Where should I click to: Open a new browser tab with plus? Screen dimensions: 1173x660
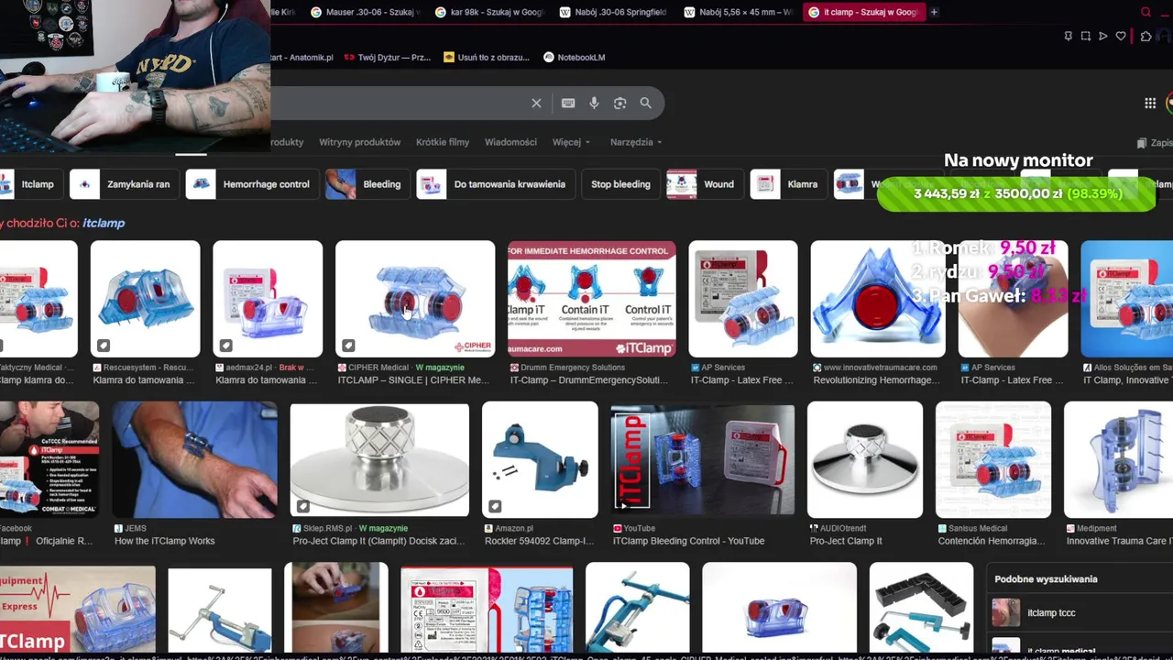934,12
